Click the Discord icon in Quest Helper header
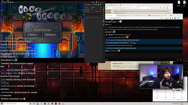 tap(96, 5)
